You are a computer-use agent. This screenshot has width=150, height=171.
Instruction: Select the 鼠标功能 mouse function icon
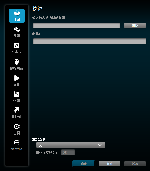17,62
